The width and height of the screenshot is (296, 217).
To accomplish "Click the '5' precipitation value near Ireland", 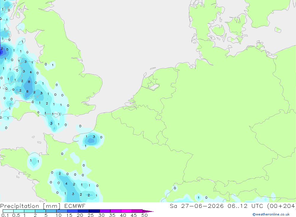I will 7,49.
